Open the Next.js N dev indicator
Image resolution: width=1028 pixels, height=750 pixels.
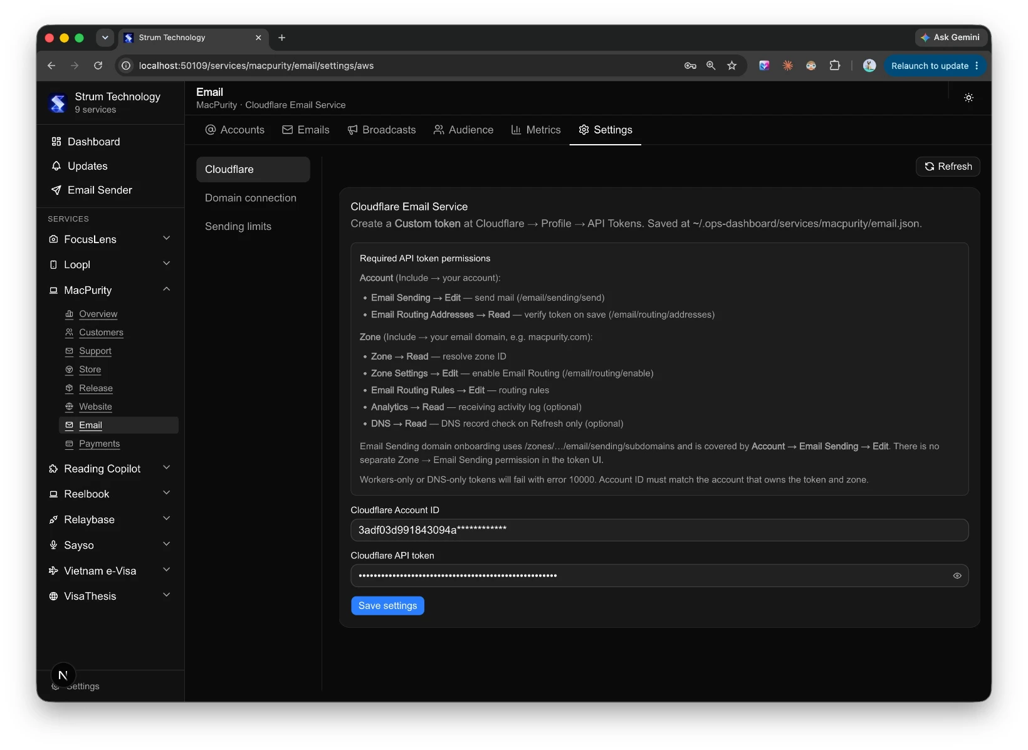pyautogui.click(x=63, y=675)
